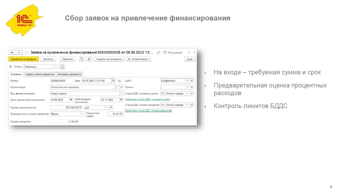Open calendar for Дата привлечения field
This screenshot has height=190, width=339.
(x=71, y=100)
